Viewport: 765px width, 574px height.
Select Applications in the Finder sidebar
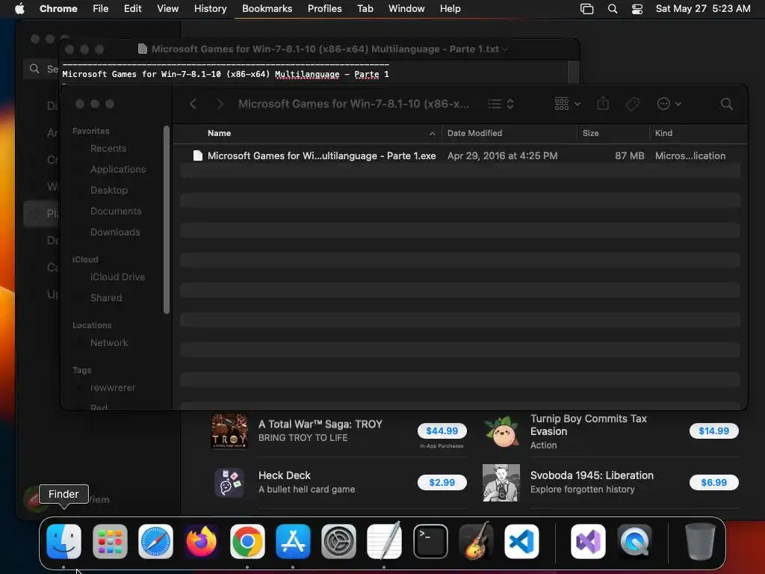[x=118, y=170]
